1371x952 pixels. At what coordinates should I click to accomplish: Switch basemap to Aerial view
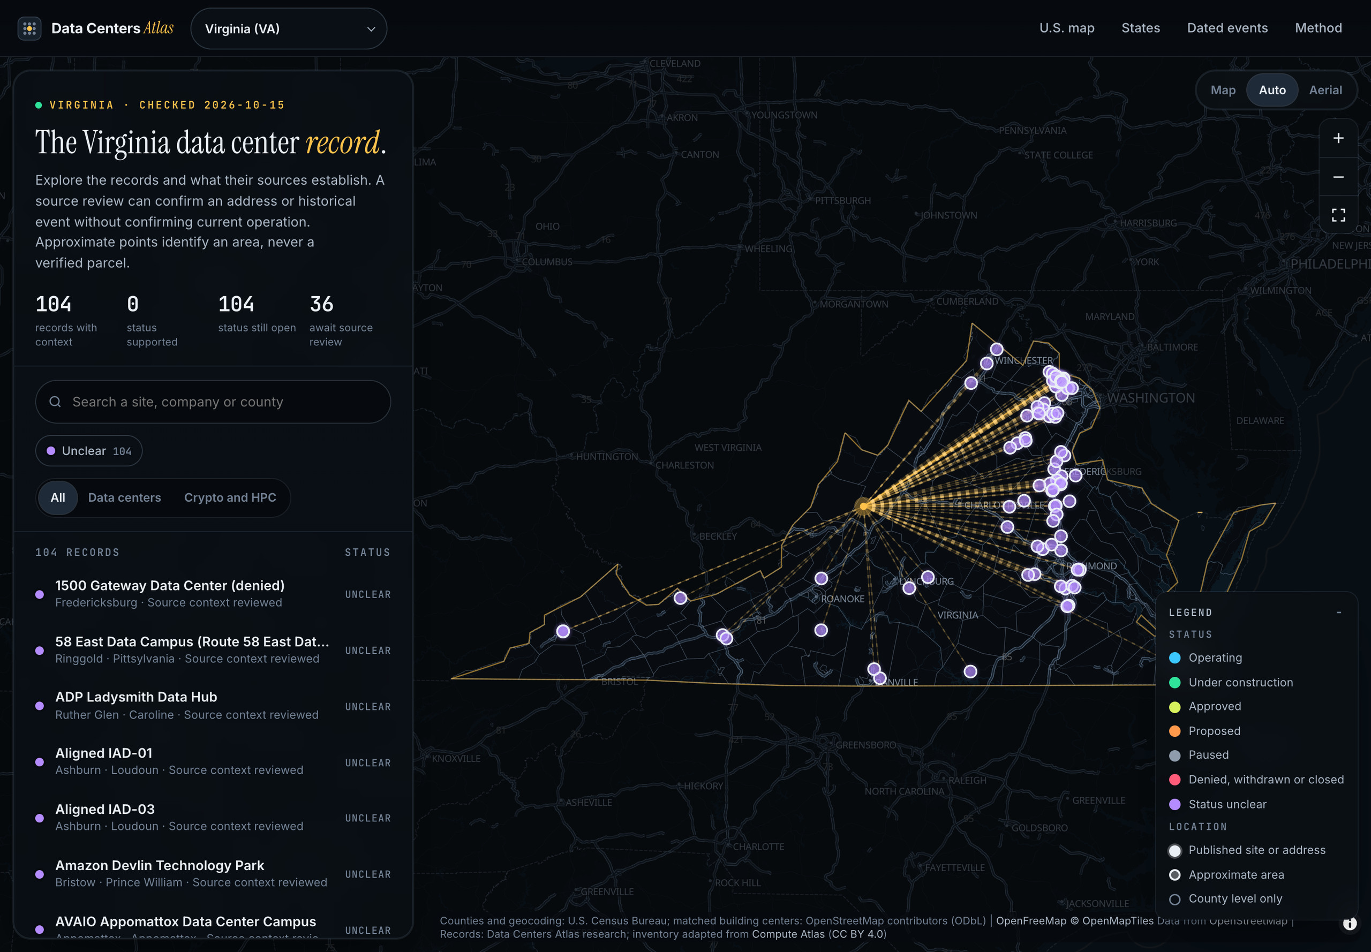[1325, 90]
